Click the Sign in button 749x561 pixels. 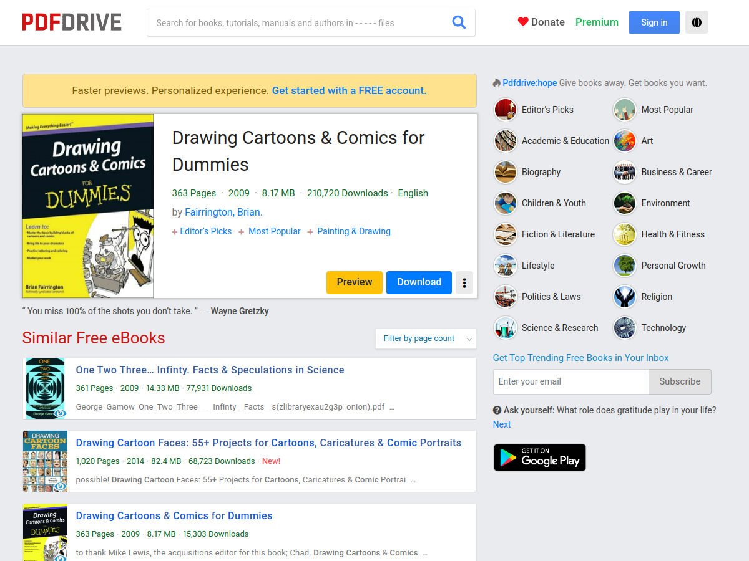654,22
